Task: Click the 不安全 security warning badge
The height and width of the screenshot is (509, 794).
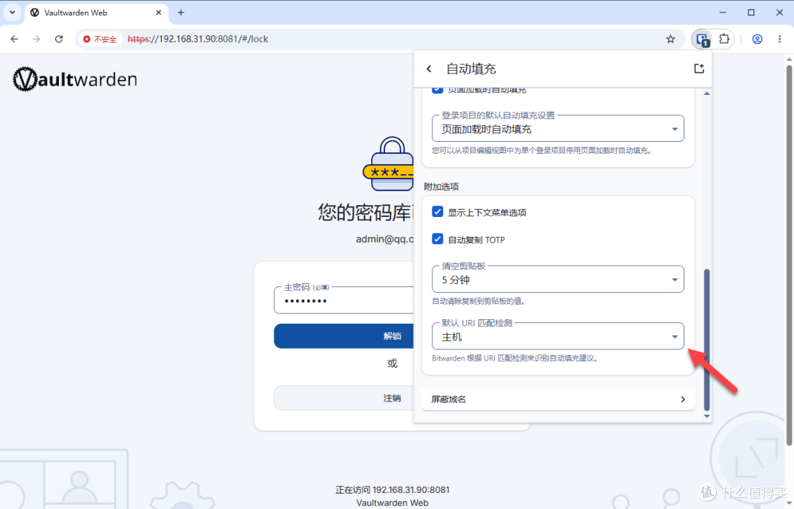Action: [100, 39]
